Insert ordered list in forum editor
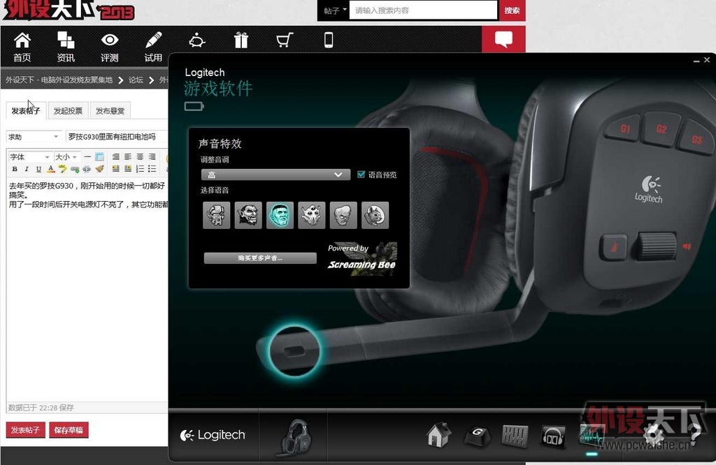This screenshot has height=465, width=716. coord(140,169)
